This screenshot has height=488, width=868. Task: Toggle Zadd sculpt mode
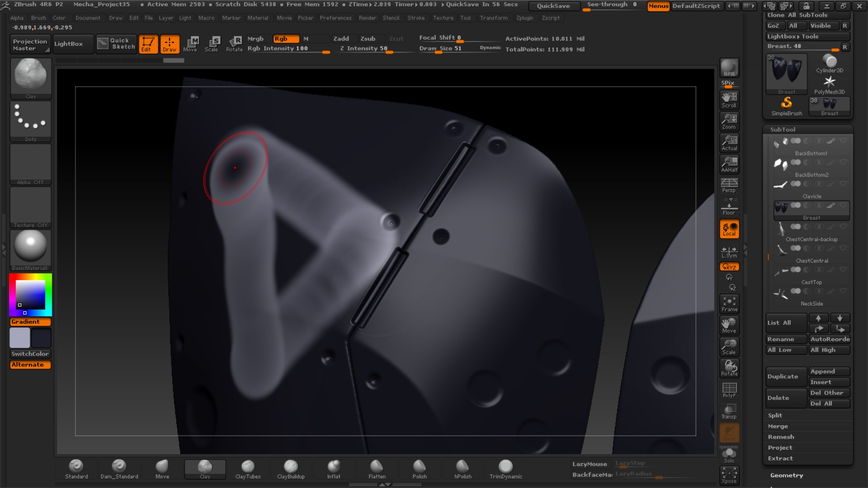341,38
